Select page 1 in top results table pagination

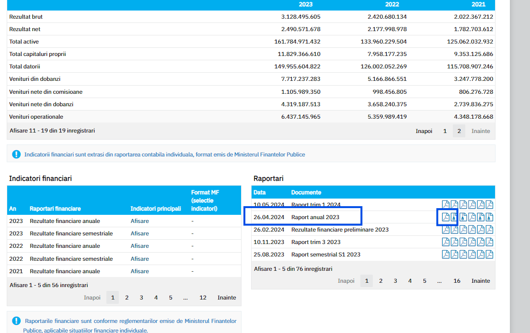point(445,131)
